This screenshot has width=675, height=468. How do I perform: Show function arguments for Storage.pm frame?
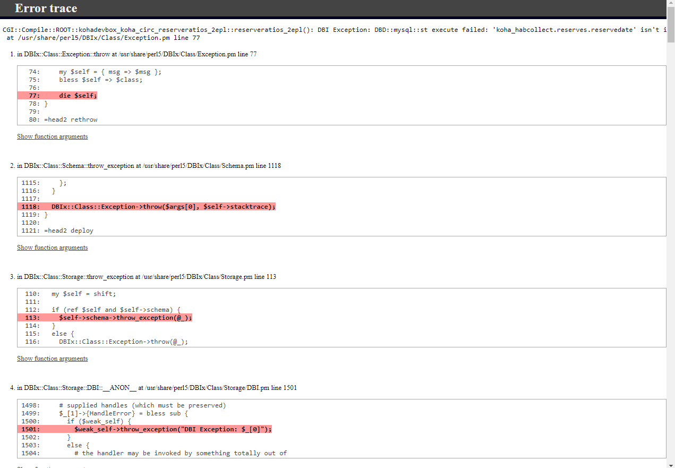(x=52, y=359)
